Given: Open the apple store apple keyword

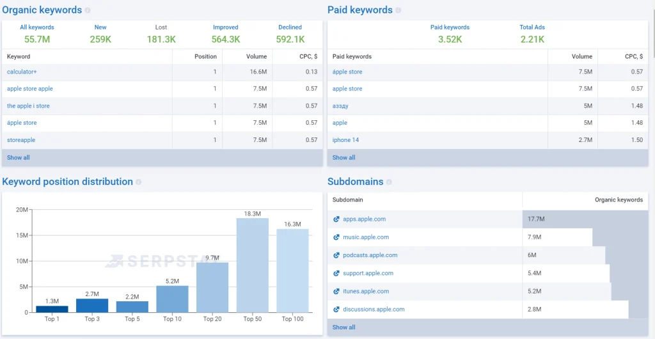Looking at the screenshot, I should [x=29, y=88].
